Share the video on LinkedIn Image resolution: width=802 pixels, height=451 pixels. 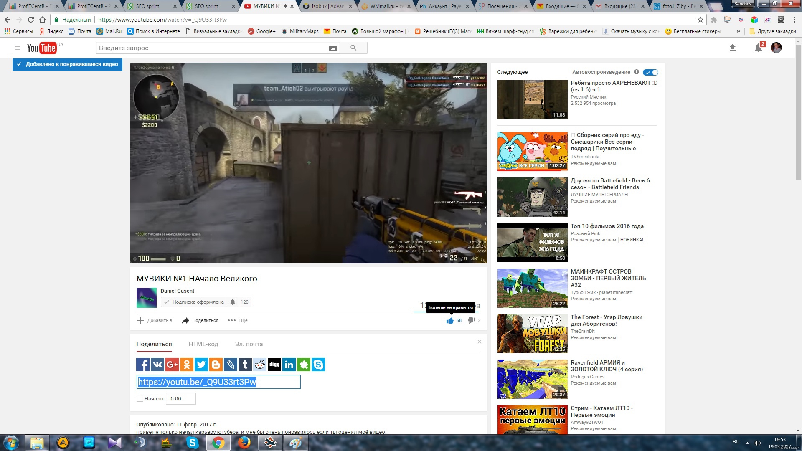[289, 365]
